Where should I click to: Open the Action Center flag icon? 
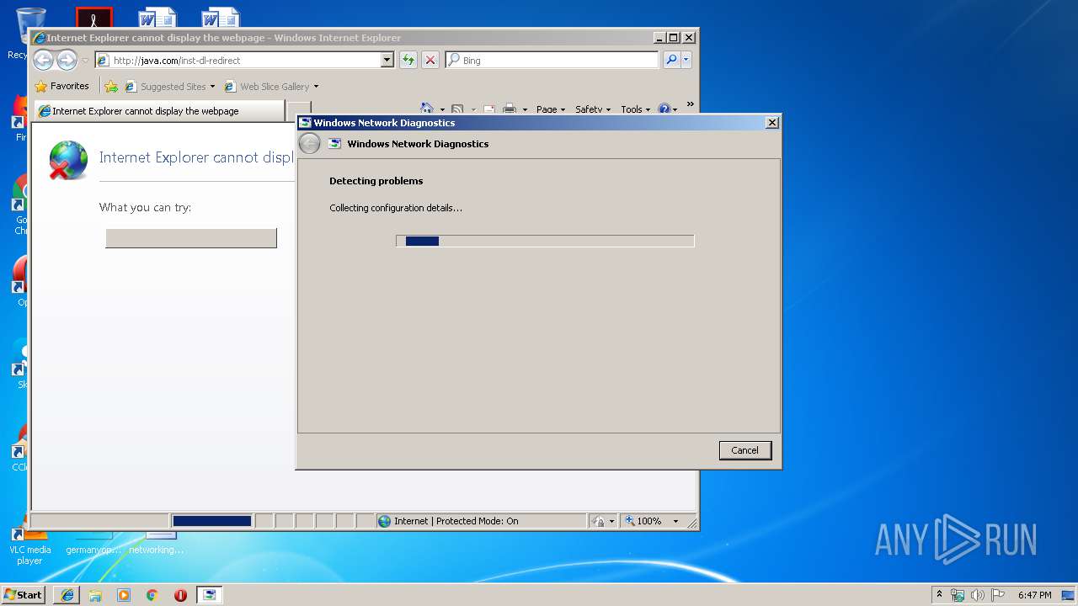pos(998,595)
